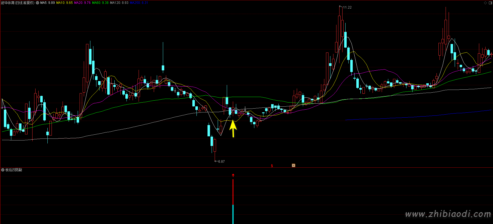Click the 舒华体育 stock title text
This screenshot has height=224, width=493.
(8, 3)
